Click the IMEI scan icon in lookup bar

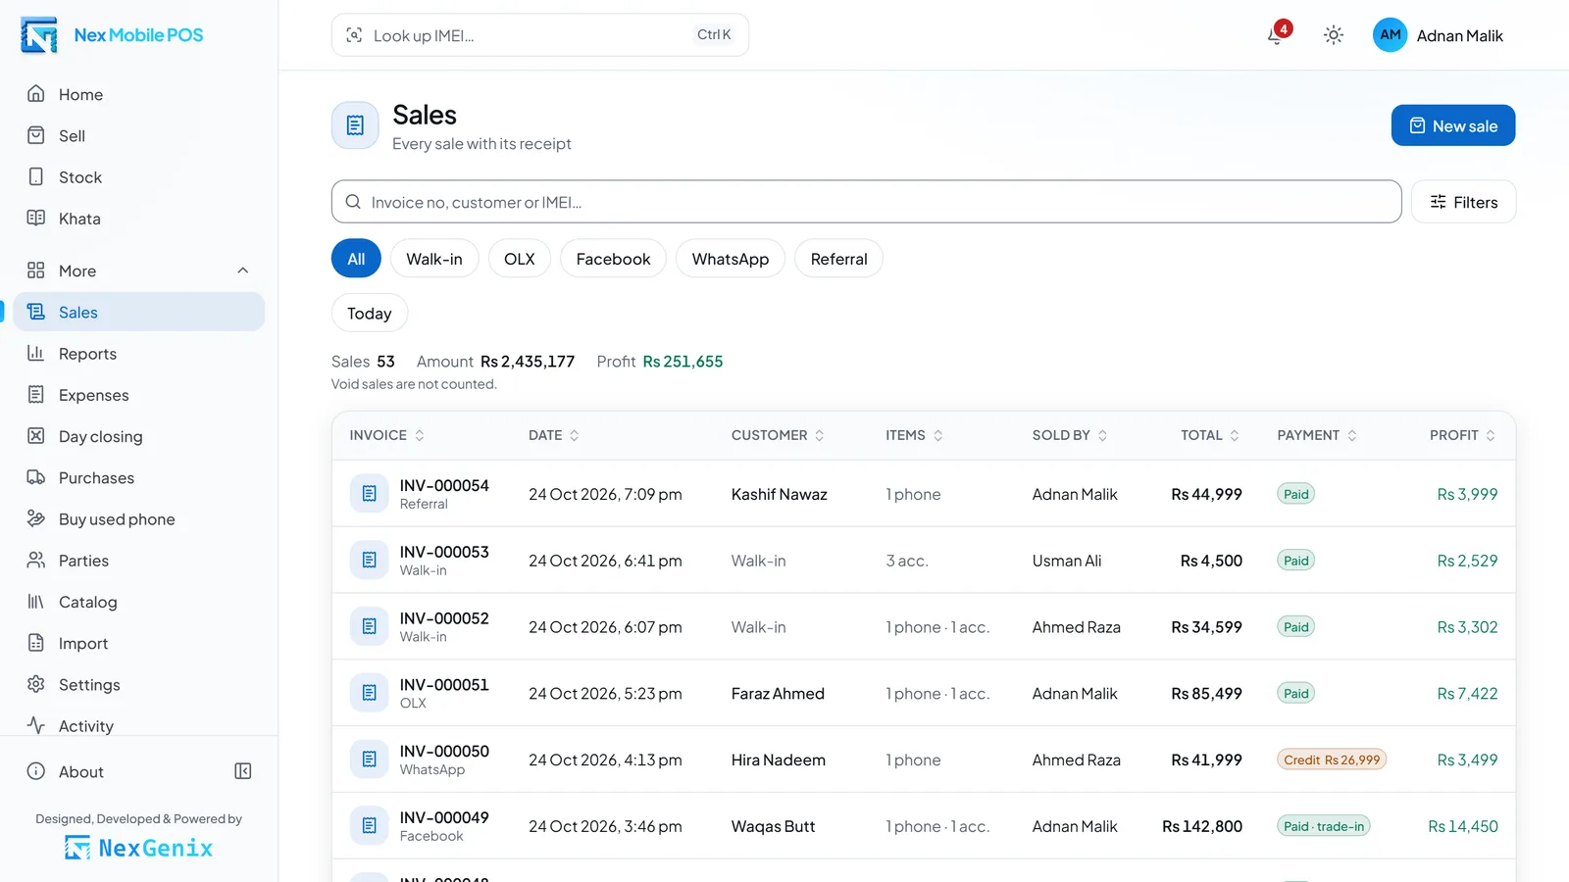(x=354, y=35)
